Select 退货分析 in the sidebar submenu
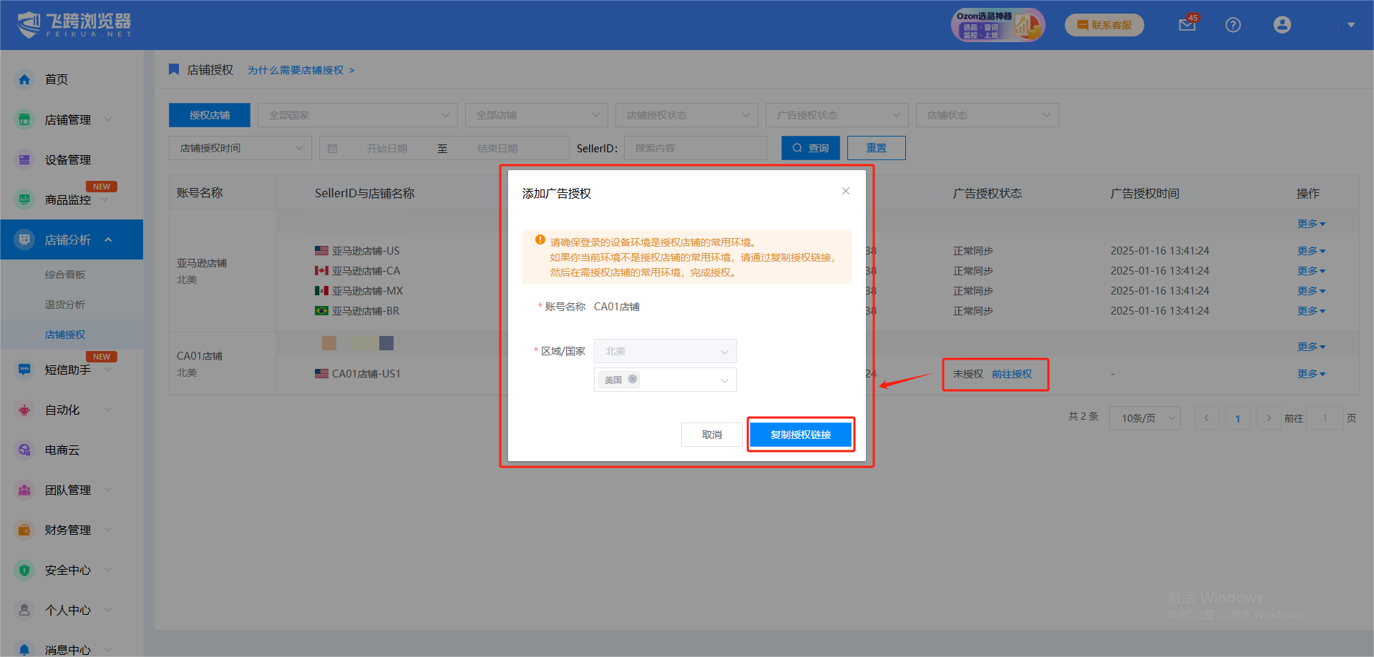1374x657 pixels. [x=65, y=305]
